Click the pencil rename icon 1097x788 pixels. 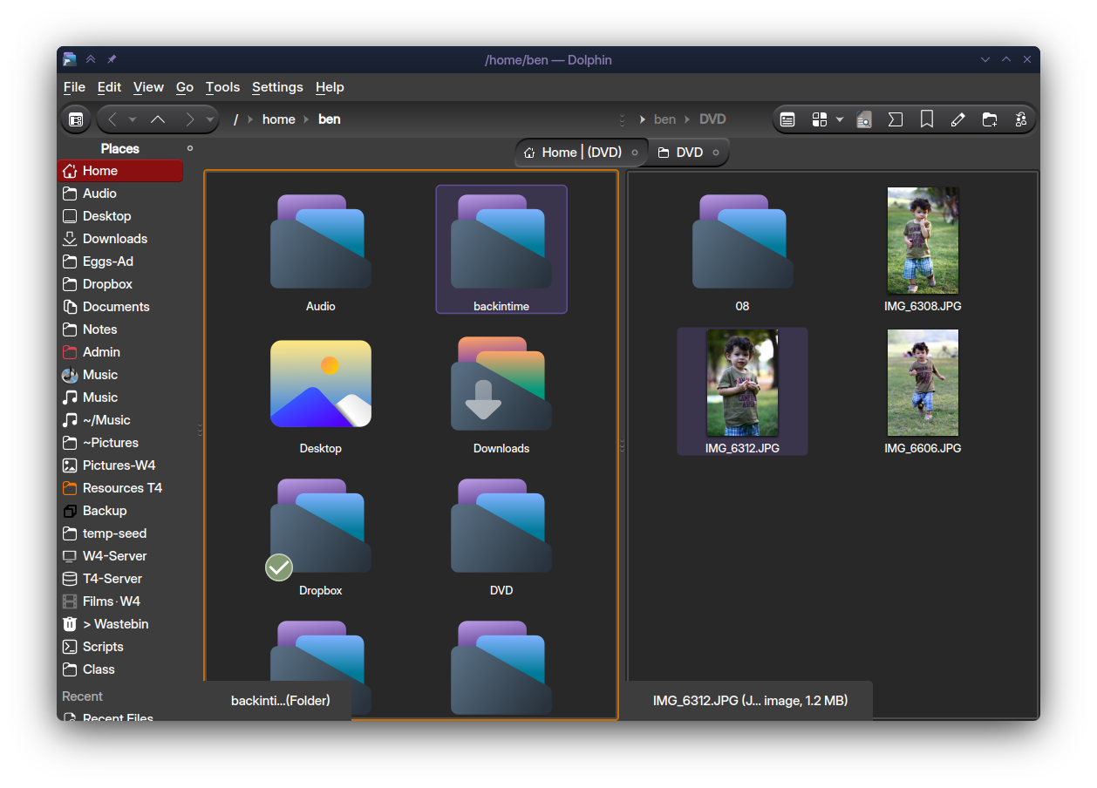[x=957, y=119]
